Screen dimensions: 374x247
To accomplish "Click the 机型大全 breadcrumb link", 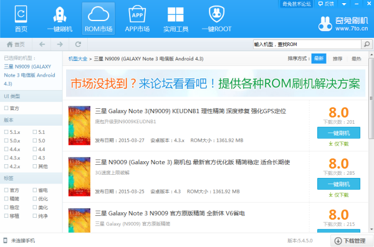I will click(78, 59).
